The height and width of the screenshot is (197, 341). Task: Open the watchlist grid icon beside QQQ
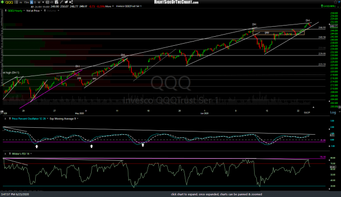(x=16, y=2)
